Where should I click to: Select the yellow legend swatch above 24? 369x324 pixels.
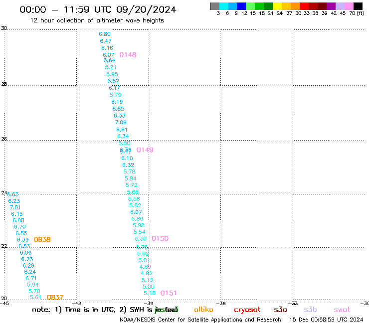coord(277,6)
